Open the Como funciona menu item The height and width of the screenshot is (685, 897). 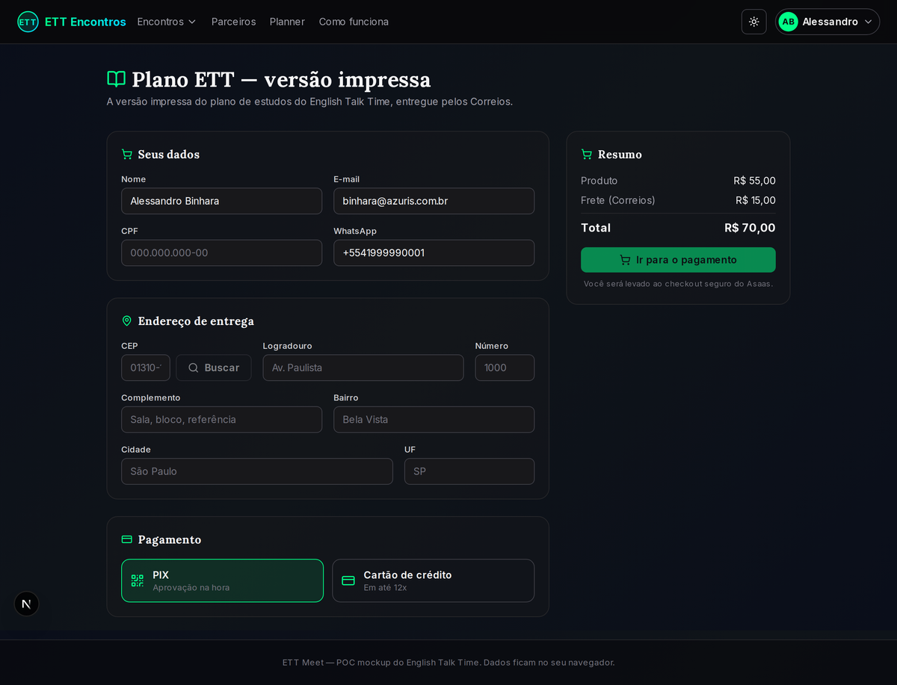354,22
